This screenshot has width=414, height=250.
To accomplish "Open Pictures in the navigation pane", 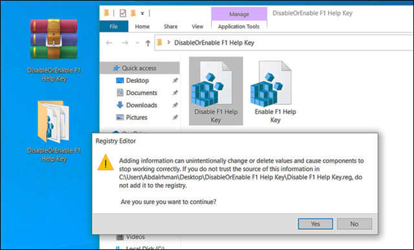I will click(x=136, y=117).
